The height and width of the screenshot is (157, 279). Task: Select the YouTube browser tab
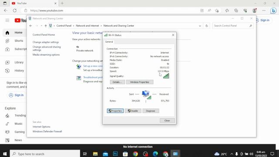[34, 3]
